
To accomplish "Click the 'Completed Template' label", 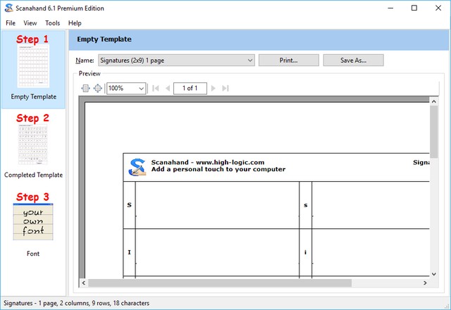I will (x=33, y=175).
